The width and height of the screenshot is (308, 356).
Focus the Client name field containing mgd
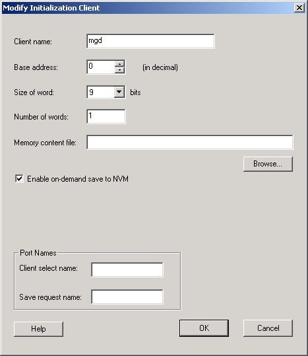tap(150, 41)
